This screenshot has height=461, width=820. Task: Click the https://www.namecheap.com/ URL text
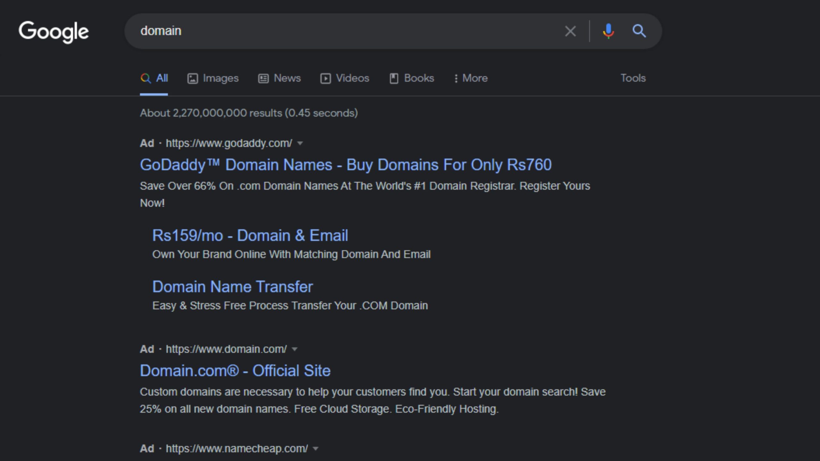coord(237,449)
